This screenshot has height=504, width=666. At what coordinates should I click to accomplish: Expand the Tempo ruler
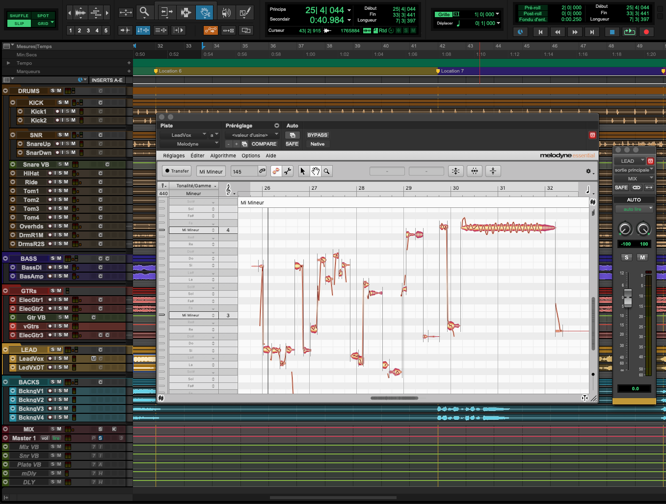[8, 63]
